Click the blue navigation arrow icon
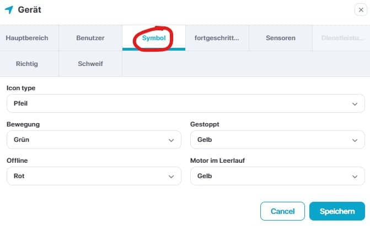Viewport: 370px width, 226px height. 9,10
